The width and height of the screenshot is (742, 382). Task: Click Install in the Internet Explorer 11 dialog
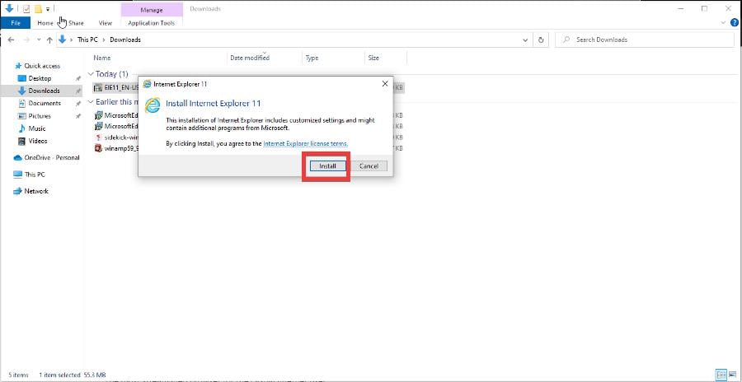point(327,166)
